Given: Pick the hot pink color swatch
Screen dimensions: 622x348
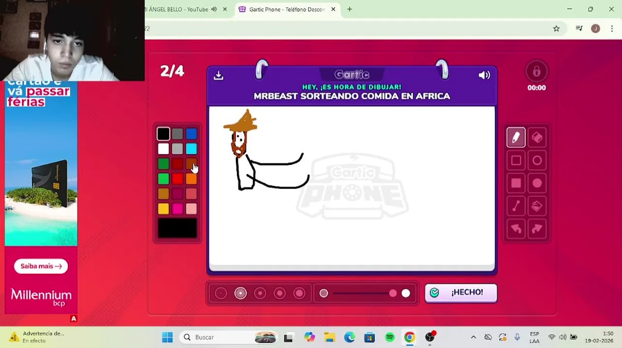Looking at the screenshot, I should click(x=177, y=209).
